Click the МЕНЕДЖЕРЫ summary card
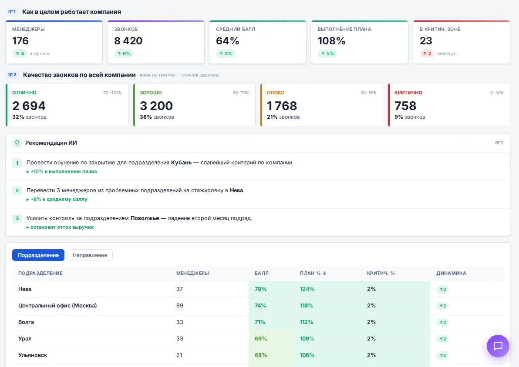Screen dimensions: 519x367 coord(54,42)
